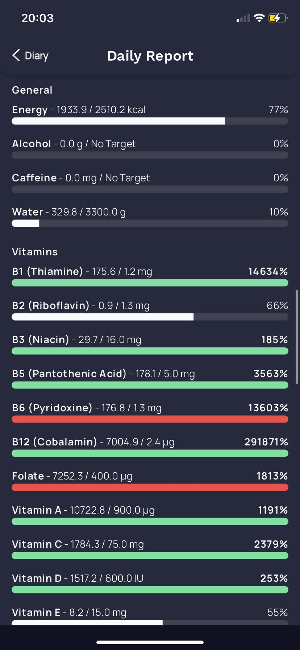Screen dimensions: 300x650
Task: Select the Vitamin C row
Action: pyautogui.click(x=150, y=549)
